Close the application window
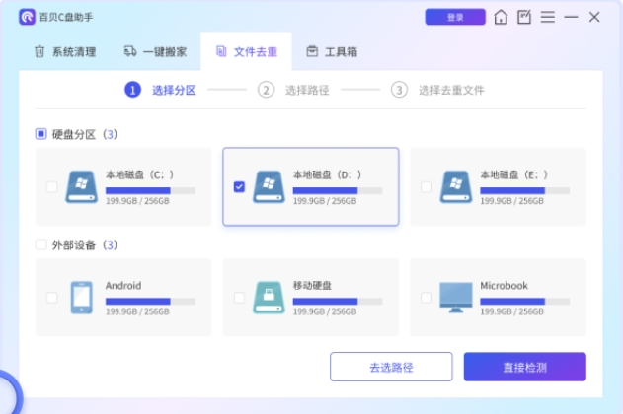Image resolution: width=623 pixels, height=414 pixels. point(594,17)
